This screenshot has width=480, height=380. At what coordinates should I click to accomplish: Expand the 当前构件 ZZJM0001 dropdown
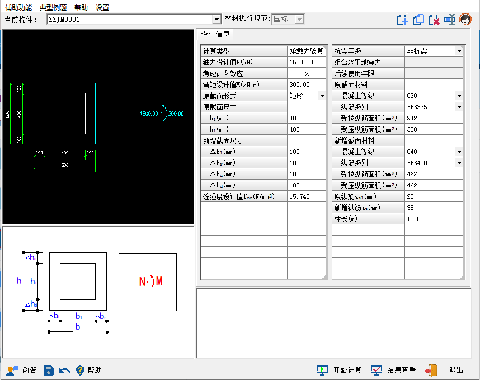pos(217,20)
